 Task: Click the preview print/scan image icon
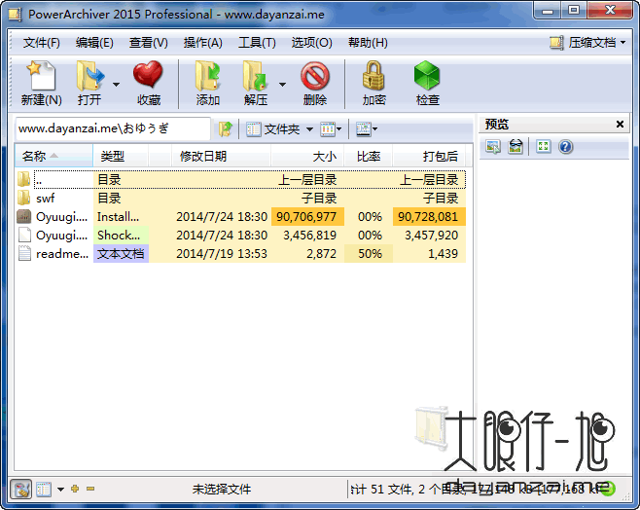click(516, 146)
